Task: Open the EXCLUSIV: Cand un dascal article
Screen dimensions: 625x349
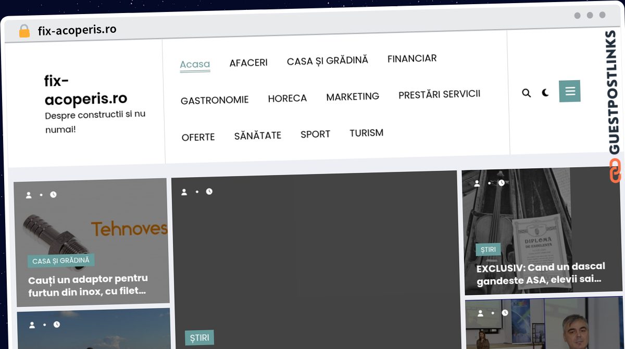Action: pyautogui.click(x=541, y=273)
